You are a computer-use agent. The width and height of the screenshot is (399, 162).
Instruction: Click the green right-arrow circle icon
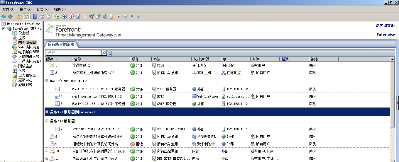[58, 16]
